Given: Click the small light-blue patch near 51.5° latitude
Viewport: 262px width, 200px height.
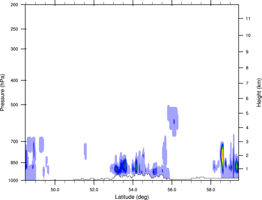Looking at the screenshot, I should click(x=85, y=151).
